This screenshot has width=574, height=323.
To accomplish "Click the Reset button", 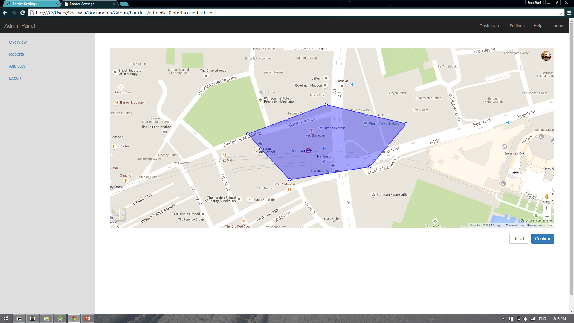I will tap(519, 239).
